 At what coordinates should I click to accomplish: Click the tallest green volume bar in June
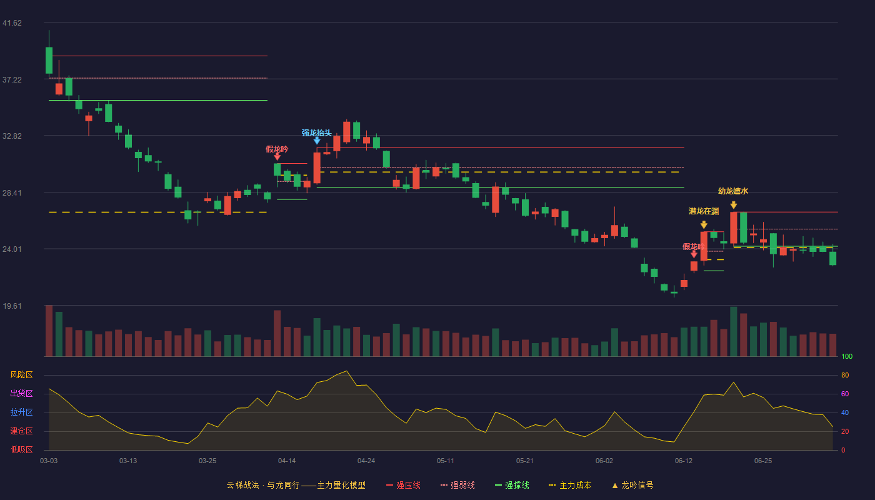pos(734,332)
